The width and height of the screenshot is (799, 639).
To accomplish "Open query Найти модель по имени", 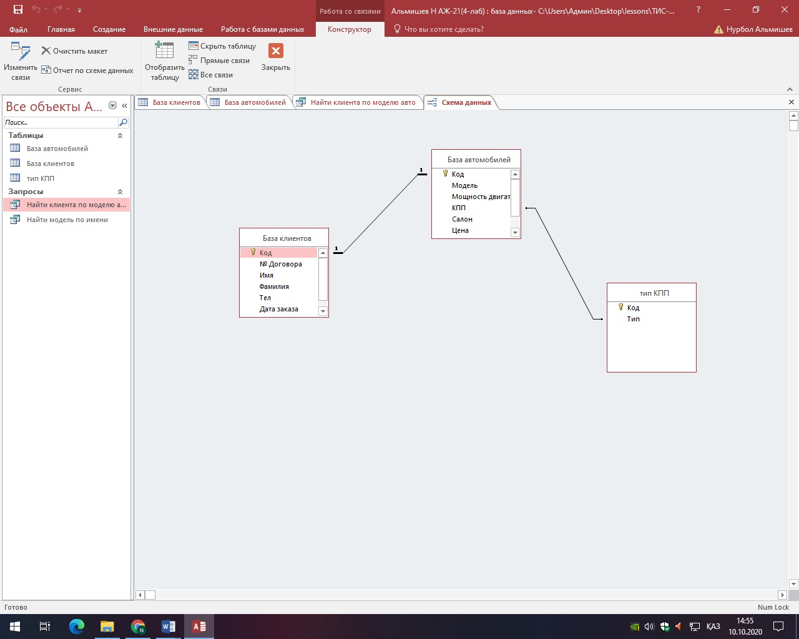I will (x=67, y=220).
